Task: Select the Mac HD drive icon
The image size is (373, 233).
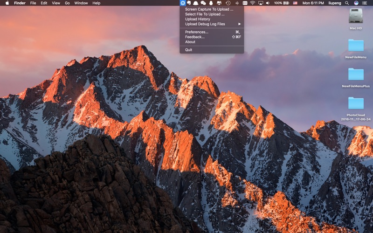Action: (x=356, y=19)
